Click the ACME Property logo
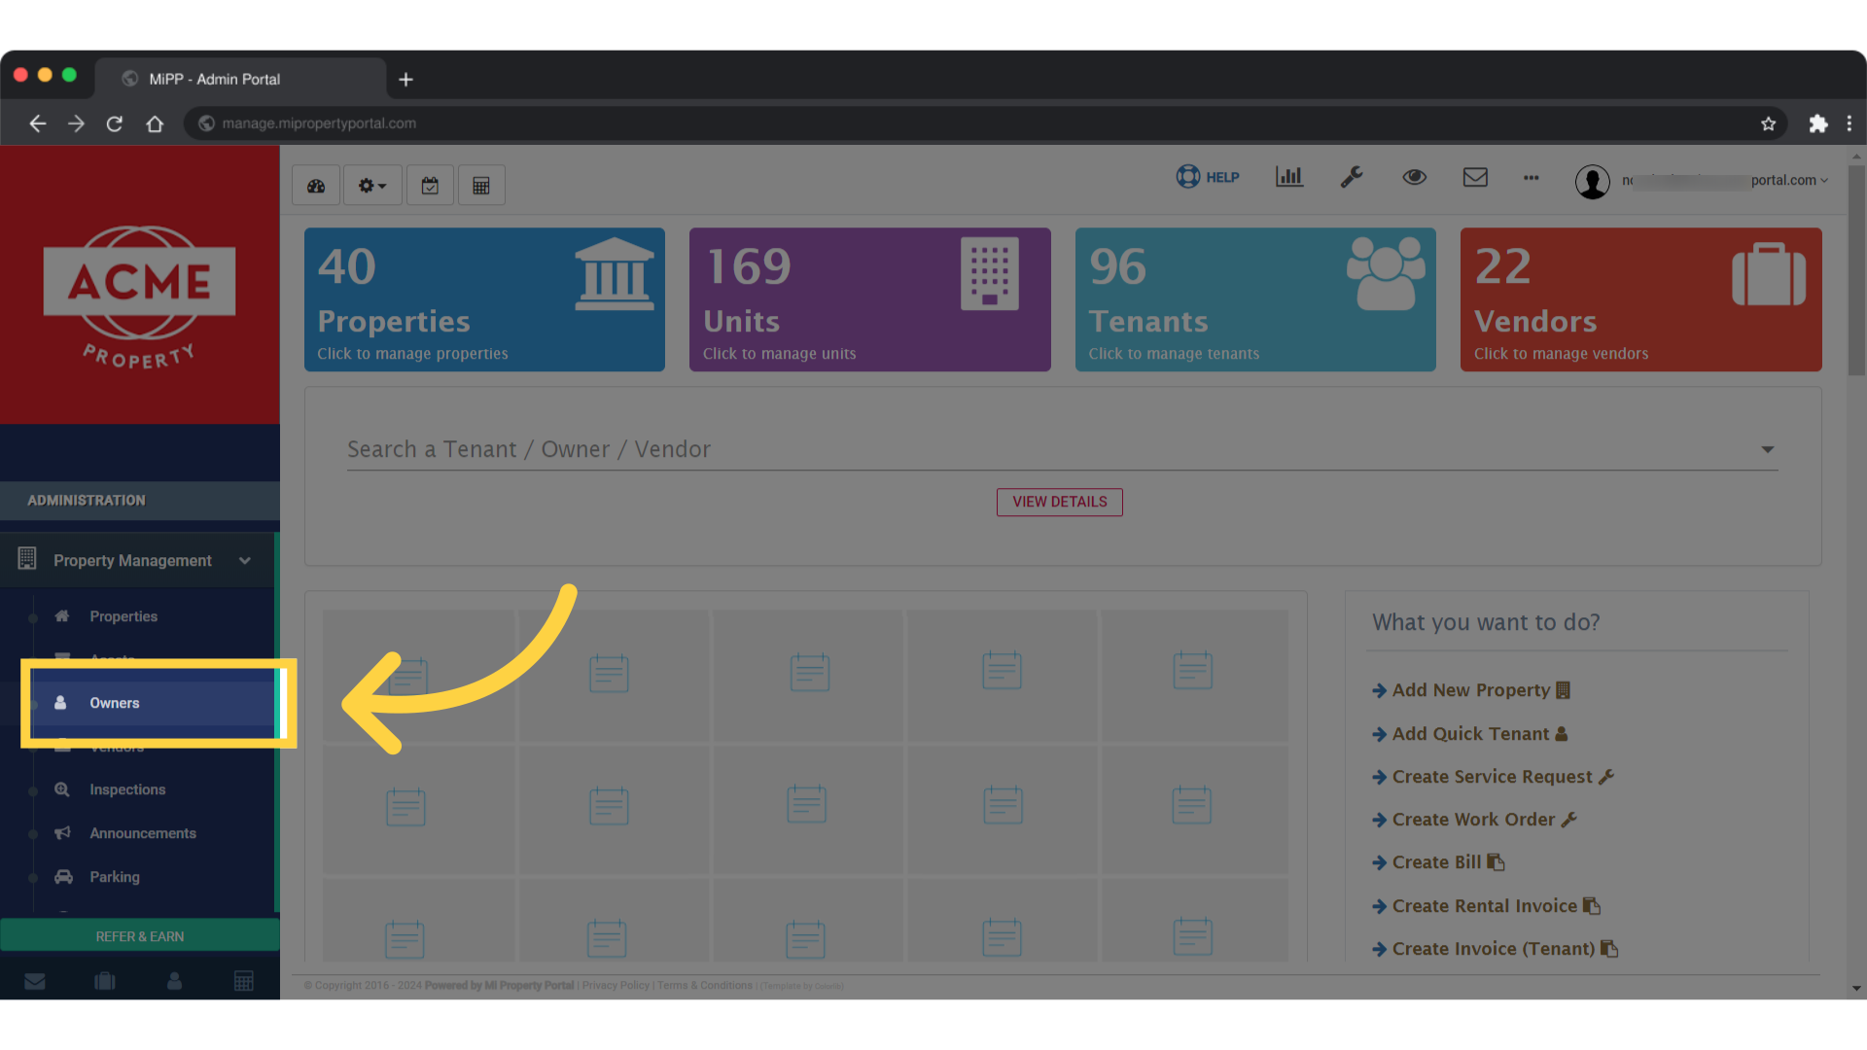This screenshot has height=1050, width=1867. point(139,297)
